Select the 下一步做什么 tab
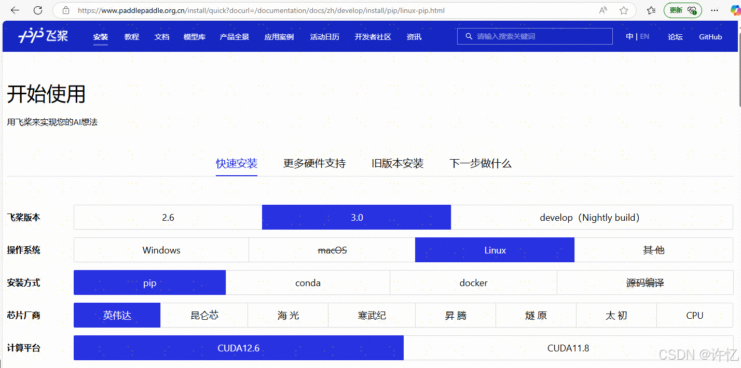 [481, 163]
